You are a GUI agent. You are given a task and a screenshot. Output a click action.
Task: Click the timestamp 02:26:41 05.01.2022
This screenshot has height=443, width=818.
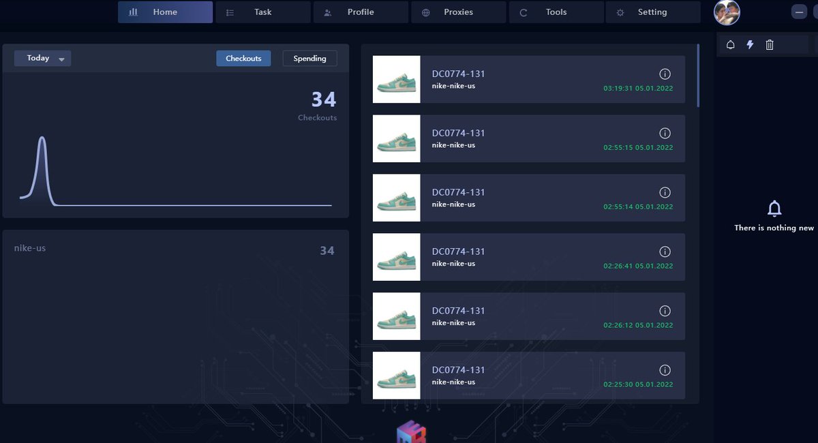638,266
